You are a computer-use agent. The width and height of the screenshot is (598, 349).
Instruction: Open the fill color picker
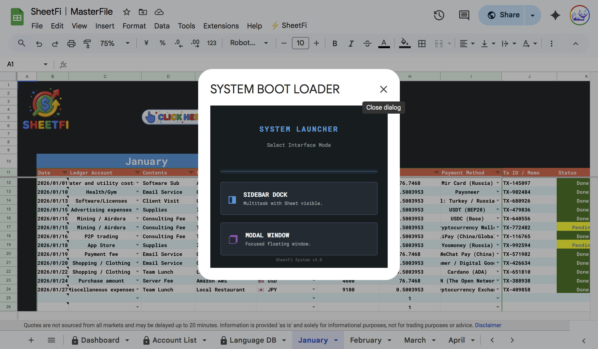[405, 43]
